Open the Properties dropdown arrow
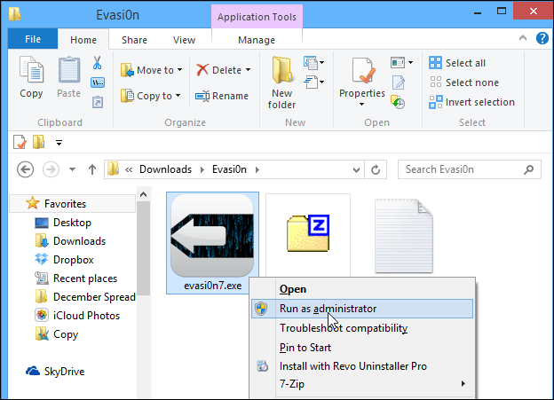Viewport: 554px width, 400px height. coord(361,104)
